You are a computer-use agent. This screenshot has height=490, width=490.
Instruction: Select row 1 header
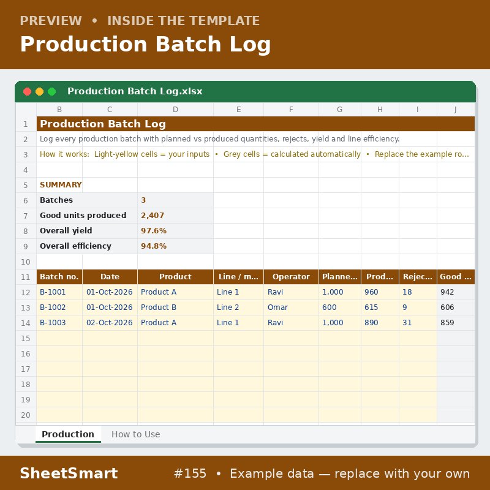click(26, 124)
